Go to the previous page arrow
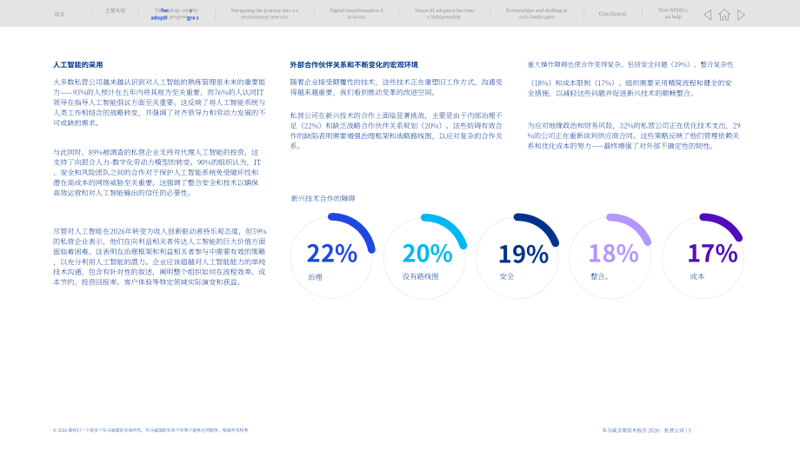This screenshot has width=800, height=450. click(708, 15)
